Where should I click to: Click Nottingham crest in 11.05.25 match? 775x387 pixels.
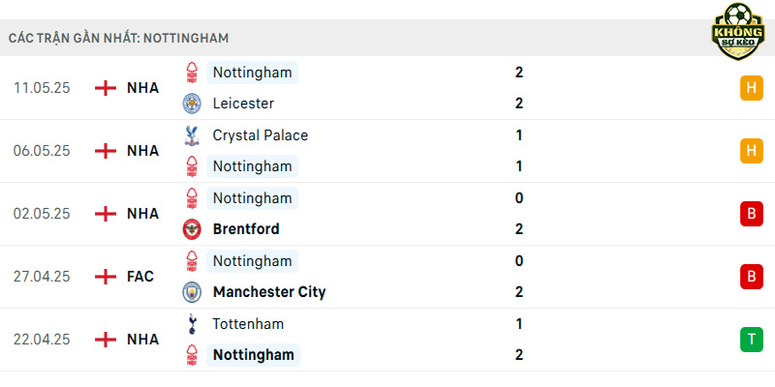pos(192,73)
